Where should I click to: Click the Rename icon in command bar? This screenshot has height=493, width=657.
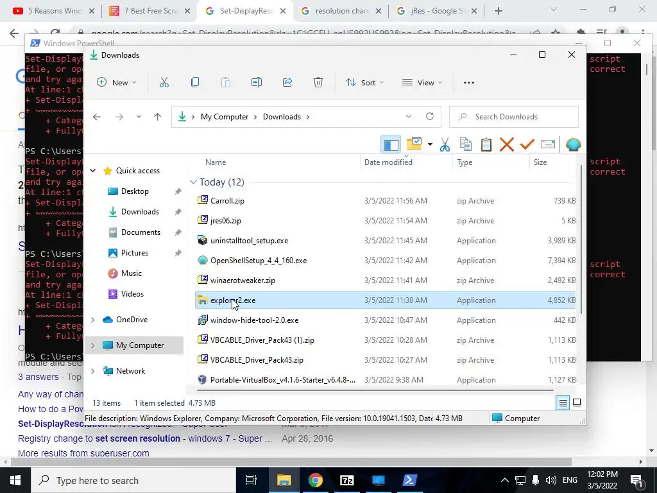pos(257,83)
